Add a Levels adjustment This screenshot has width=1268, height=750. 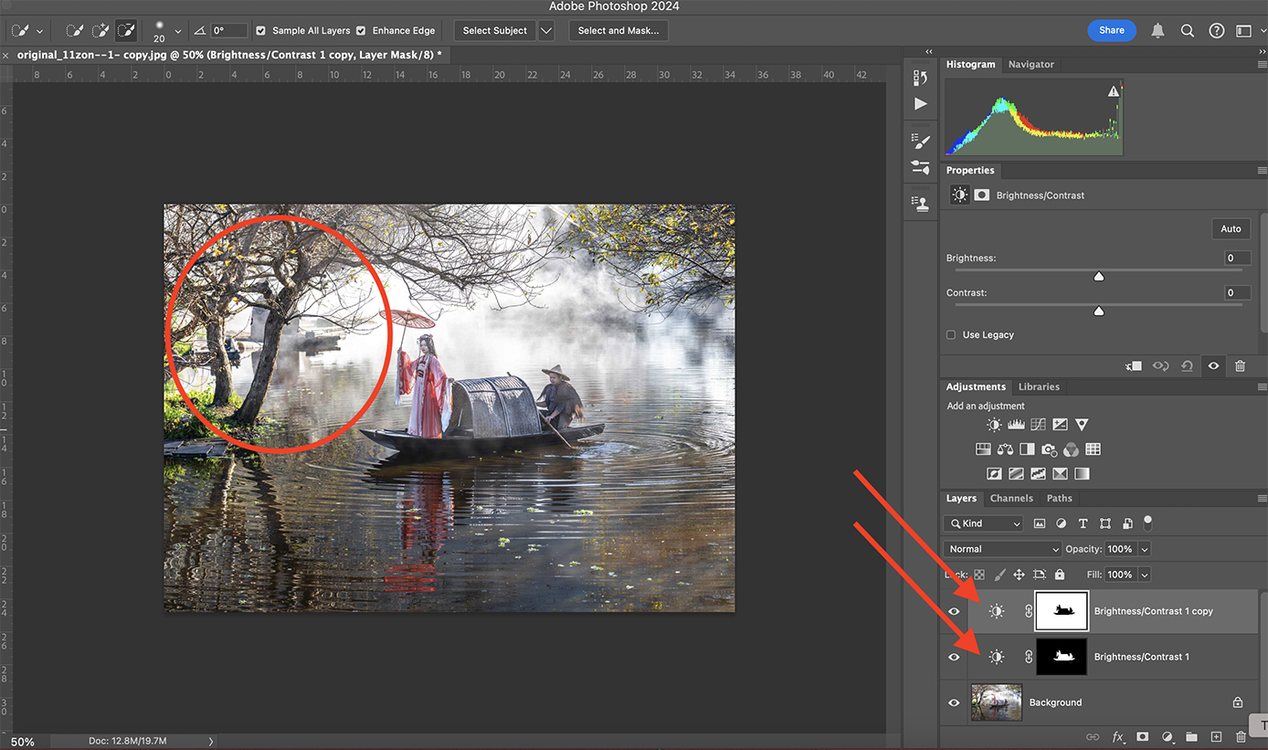click(1017, 425)
